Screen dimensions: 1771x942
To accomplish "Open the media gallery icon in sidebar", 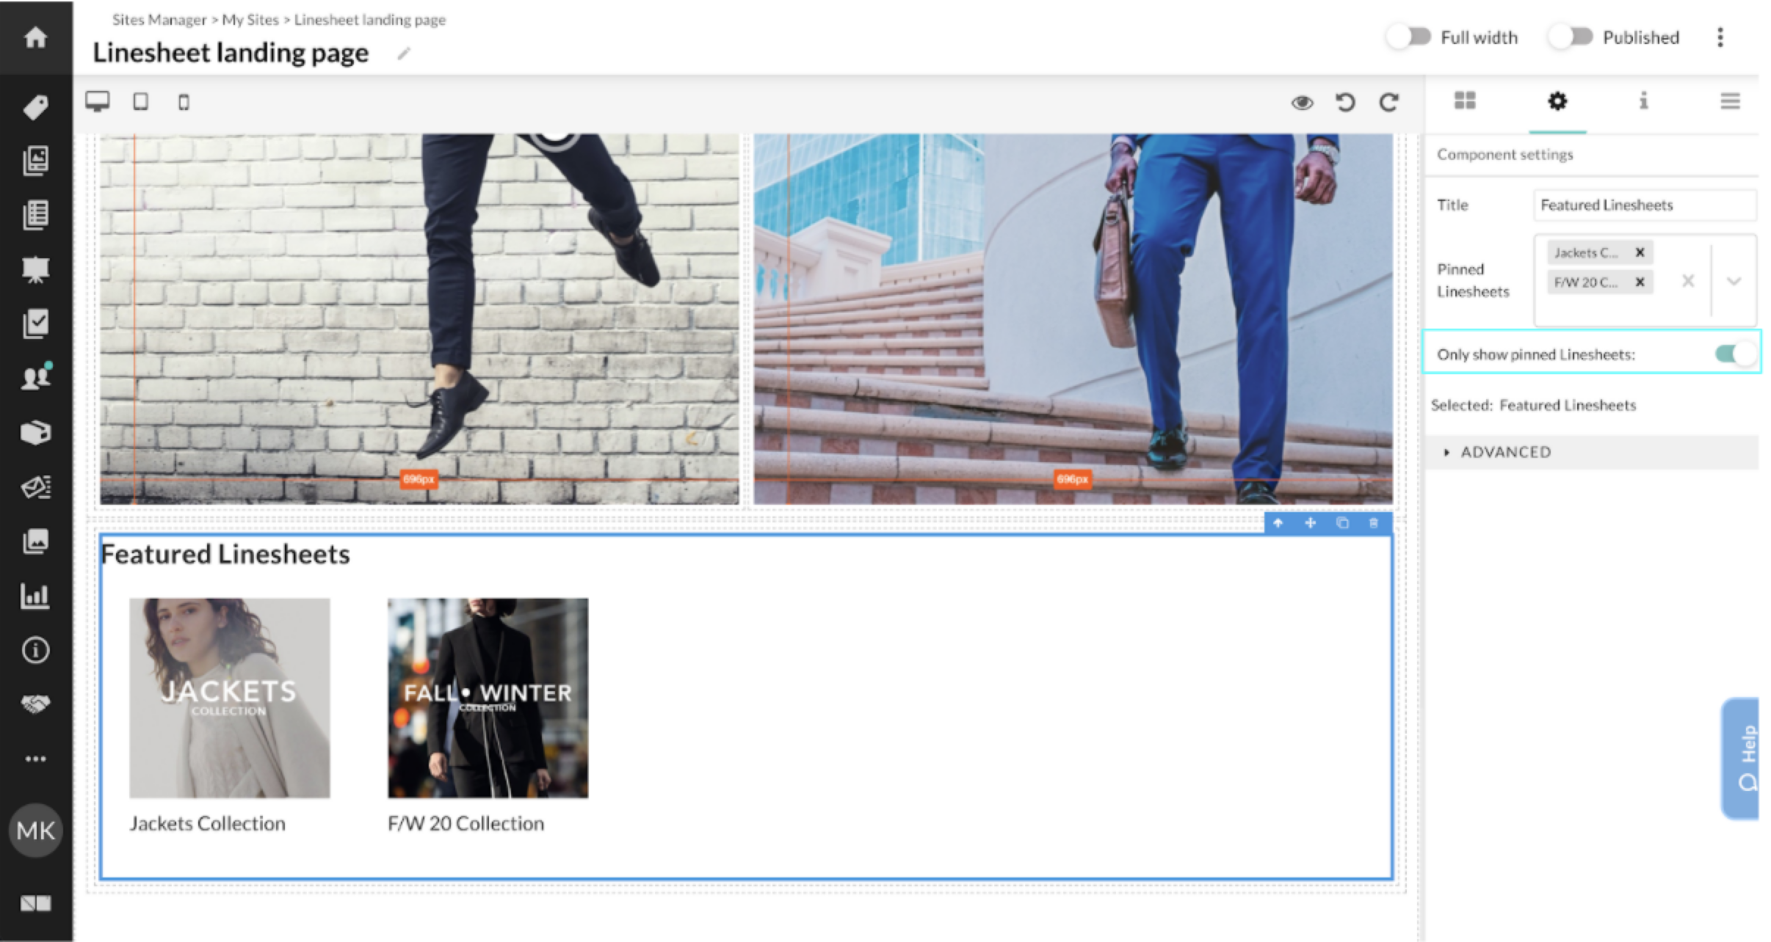I will pos(35,541).
